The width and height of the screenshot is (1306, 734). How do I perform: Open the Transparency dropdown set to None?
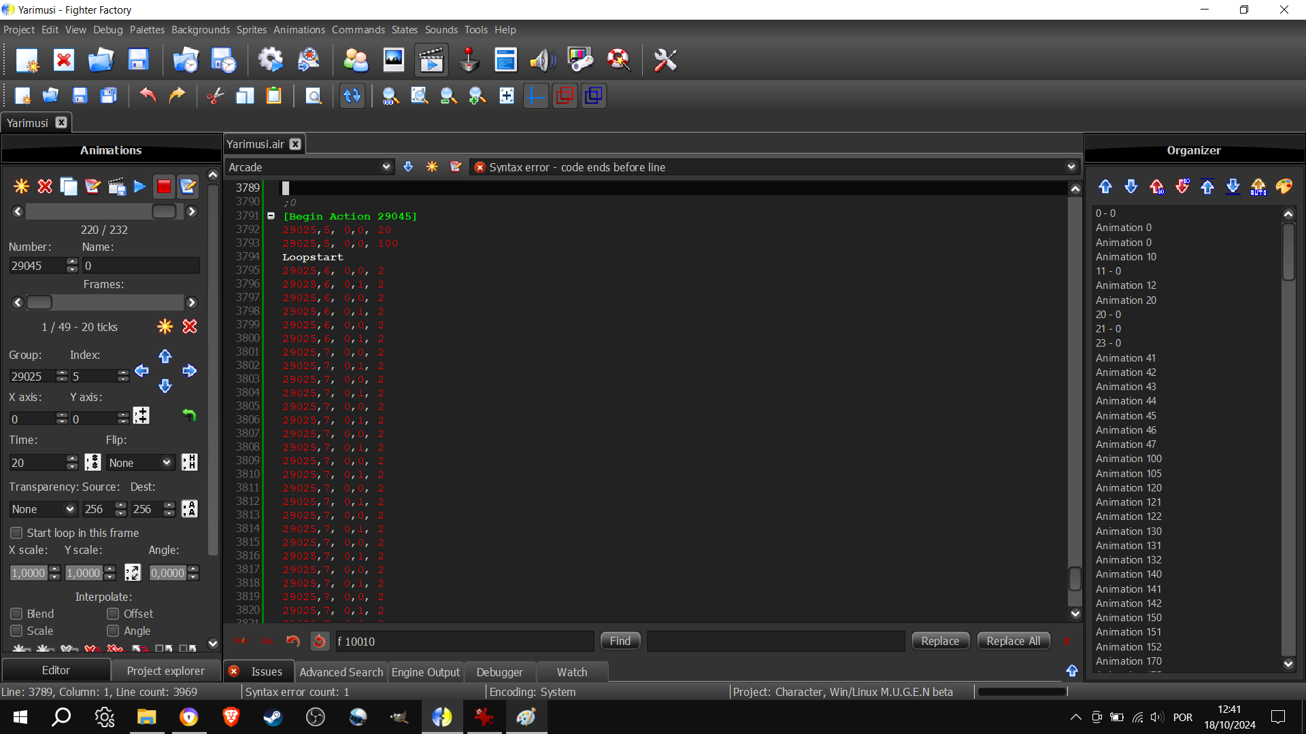pos(44,509)
